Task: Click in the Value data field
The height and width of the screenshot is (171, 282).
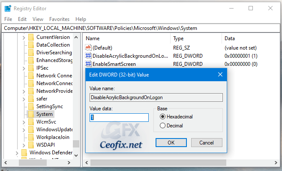Action: point(119,118)
